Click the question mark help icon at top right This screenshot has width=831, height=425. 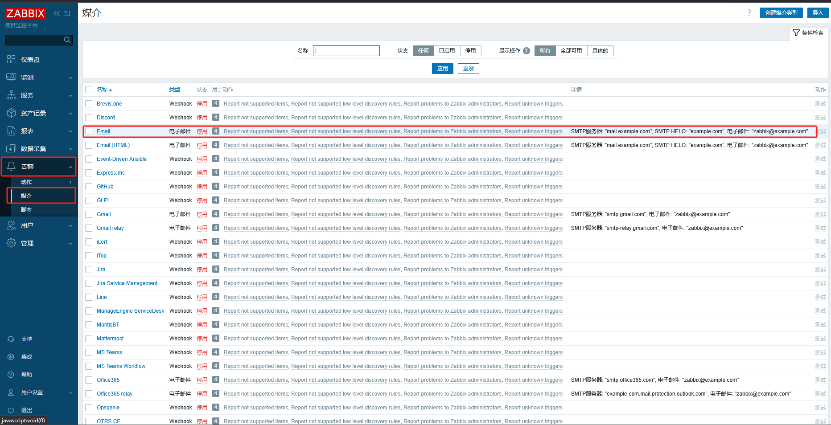749,13
